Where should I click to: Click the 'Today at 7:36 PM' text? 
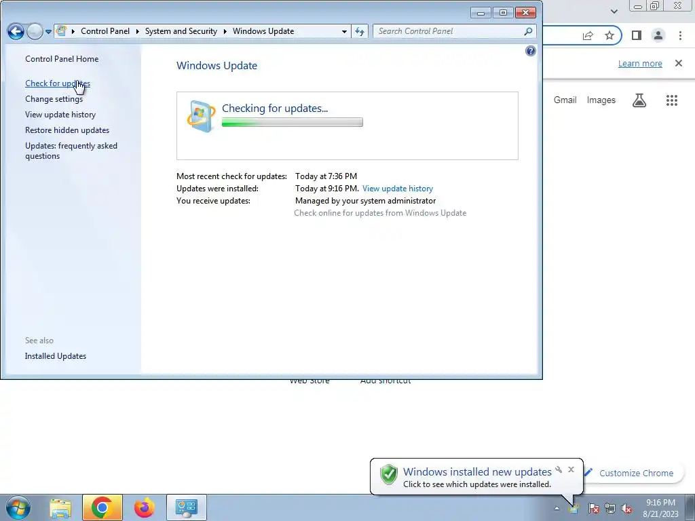326,176
